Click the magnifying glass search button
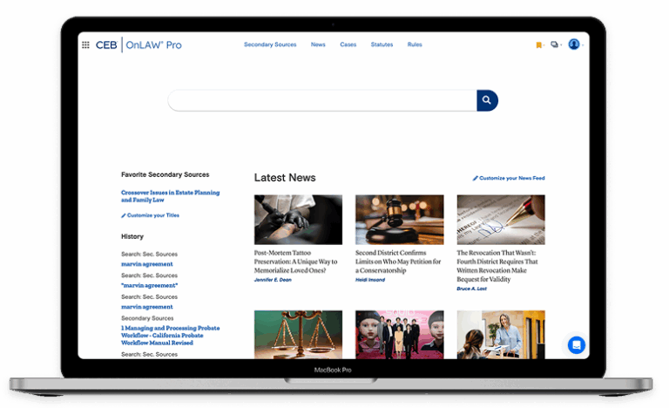This screenshot has height=408, width=669. (487, 100)
